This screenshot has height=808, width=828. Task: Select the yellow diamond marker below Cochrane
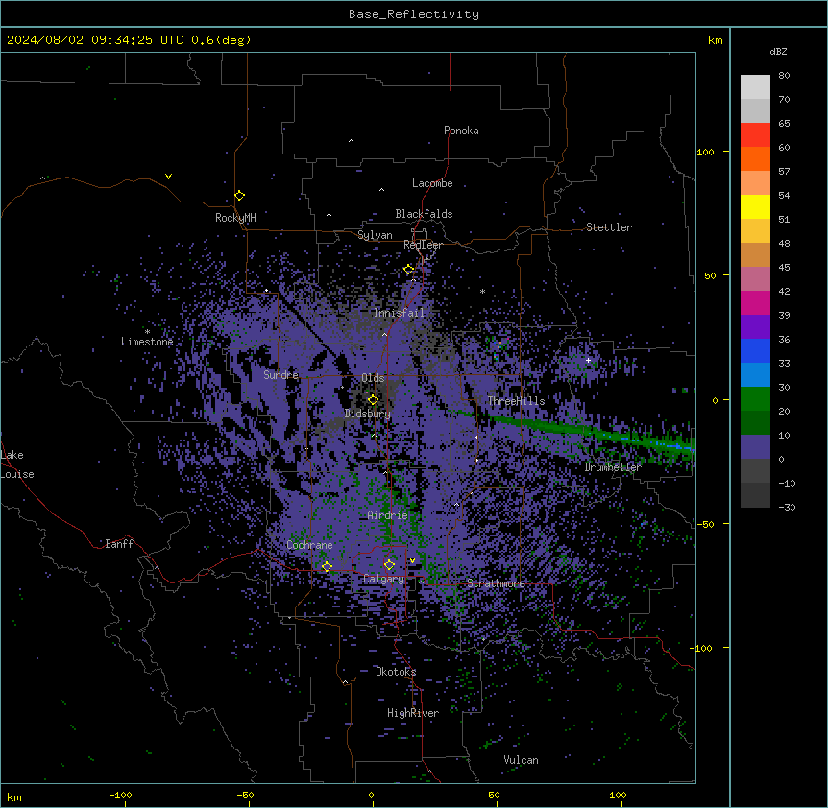[327, 567]
